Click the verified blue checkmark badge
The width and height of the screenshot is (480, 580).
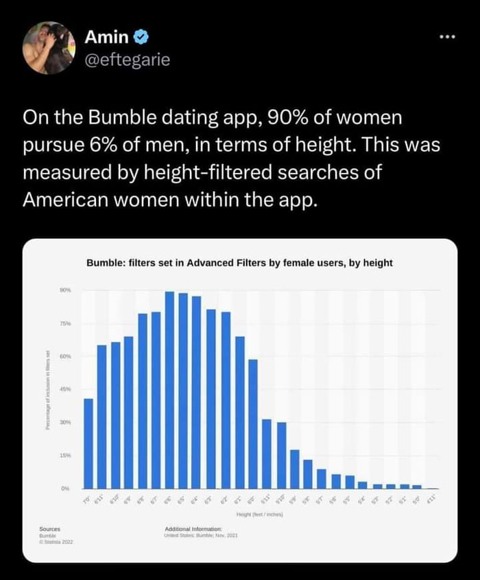tap(141, 38)
